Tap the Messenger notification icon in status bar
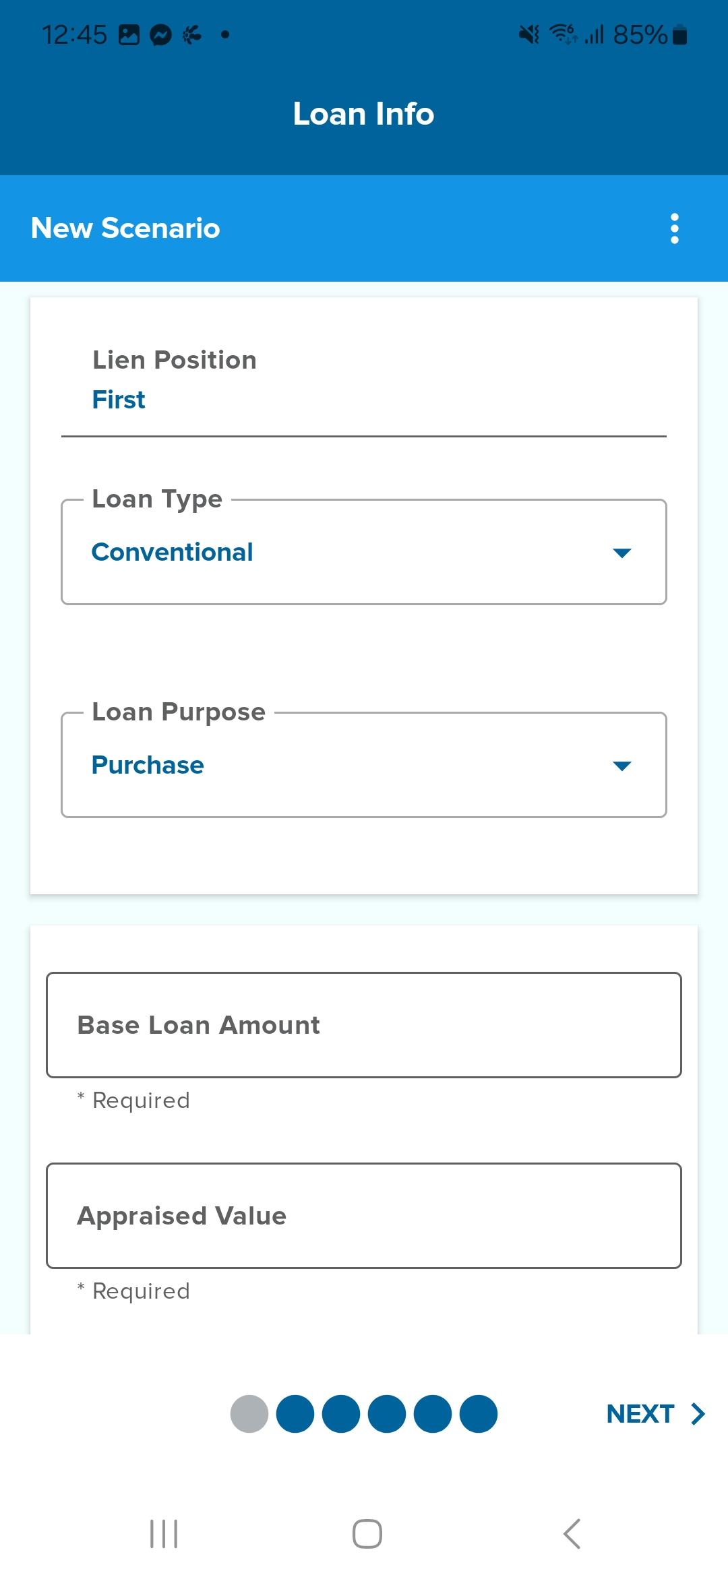This screenshot has height=1577, width=728. (160, 34)
